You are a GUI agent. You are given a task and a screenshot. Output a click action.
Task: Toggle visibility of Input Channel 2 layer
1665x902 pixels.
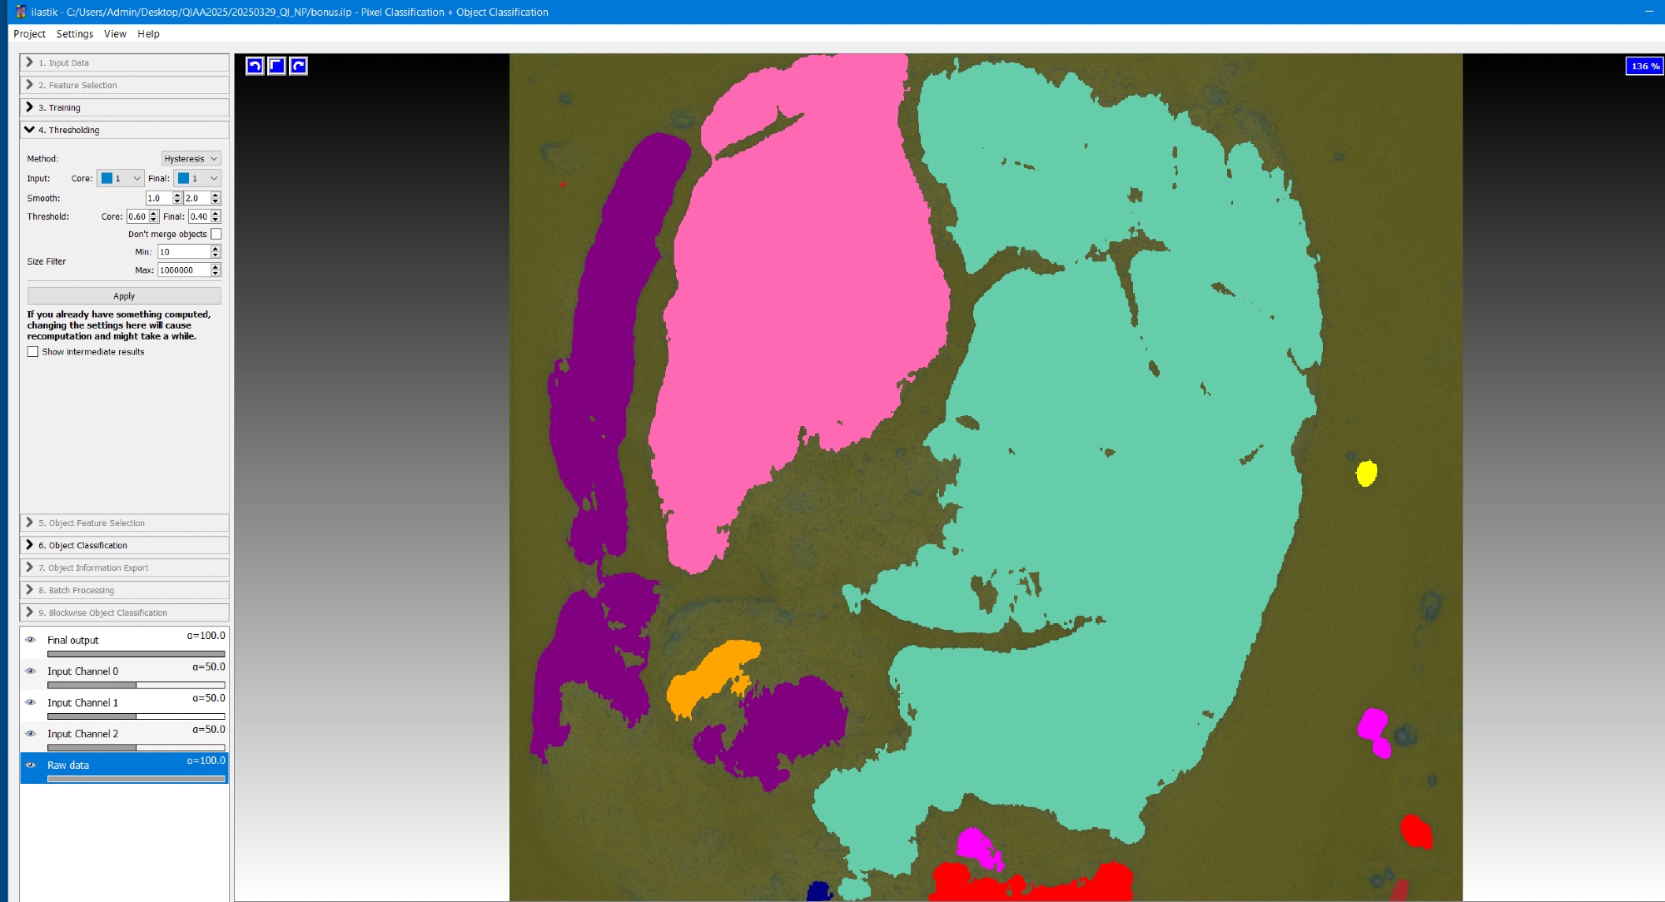tap(31, 733)
